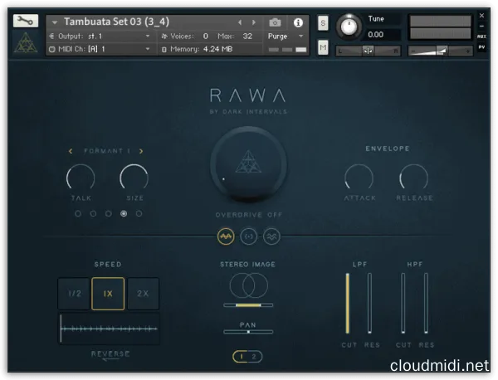The height and width of the screenshot is (380, 498).
Task: Select the third formant vowel radio dot
Action: tap(108, 214)
